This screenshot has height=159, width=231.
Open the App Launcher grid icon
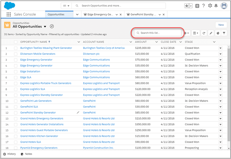pos(9,14)
